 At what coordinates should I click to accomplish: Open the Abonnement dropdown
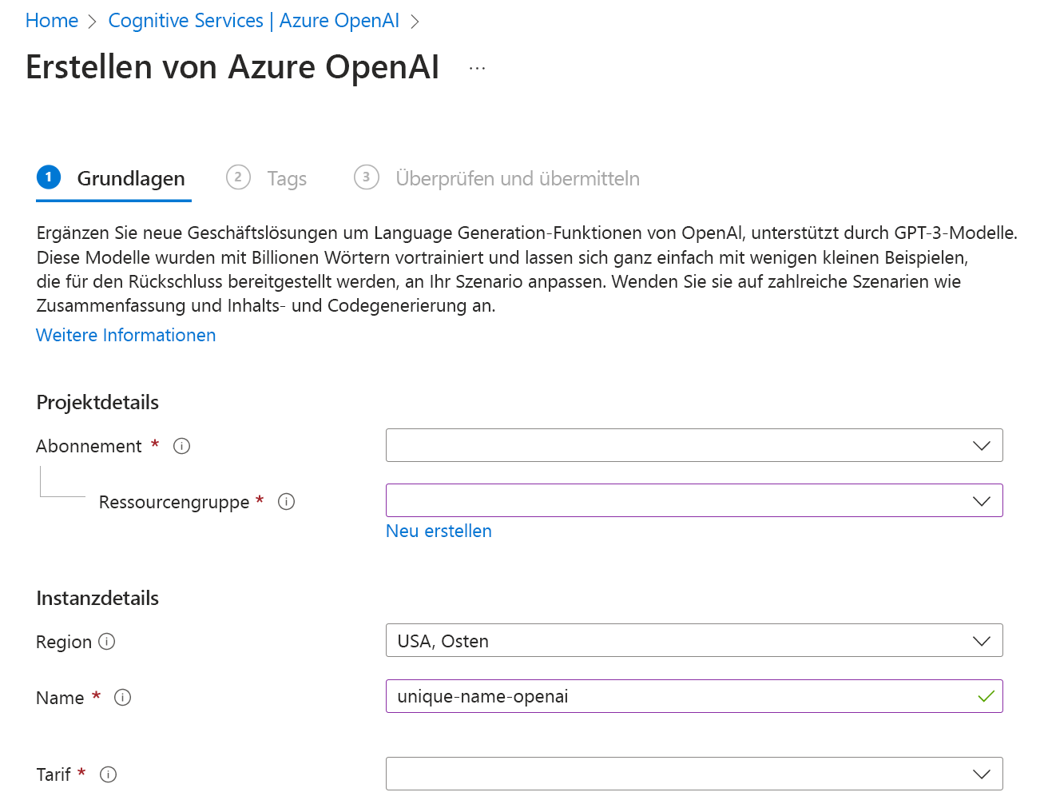point(694,445)
